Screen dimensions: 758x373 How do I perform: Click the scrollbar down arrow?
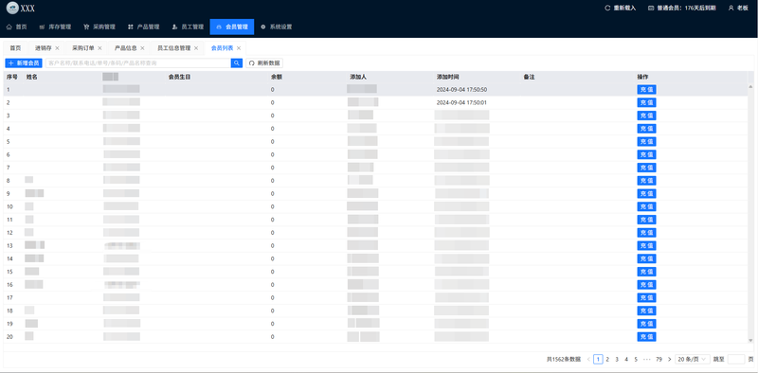pos(750,341)
